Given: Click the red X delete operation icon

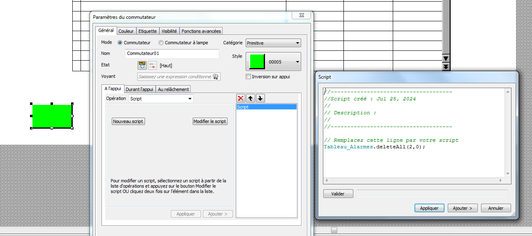Looking at the screenshot, I should pos(241,98).
